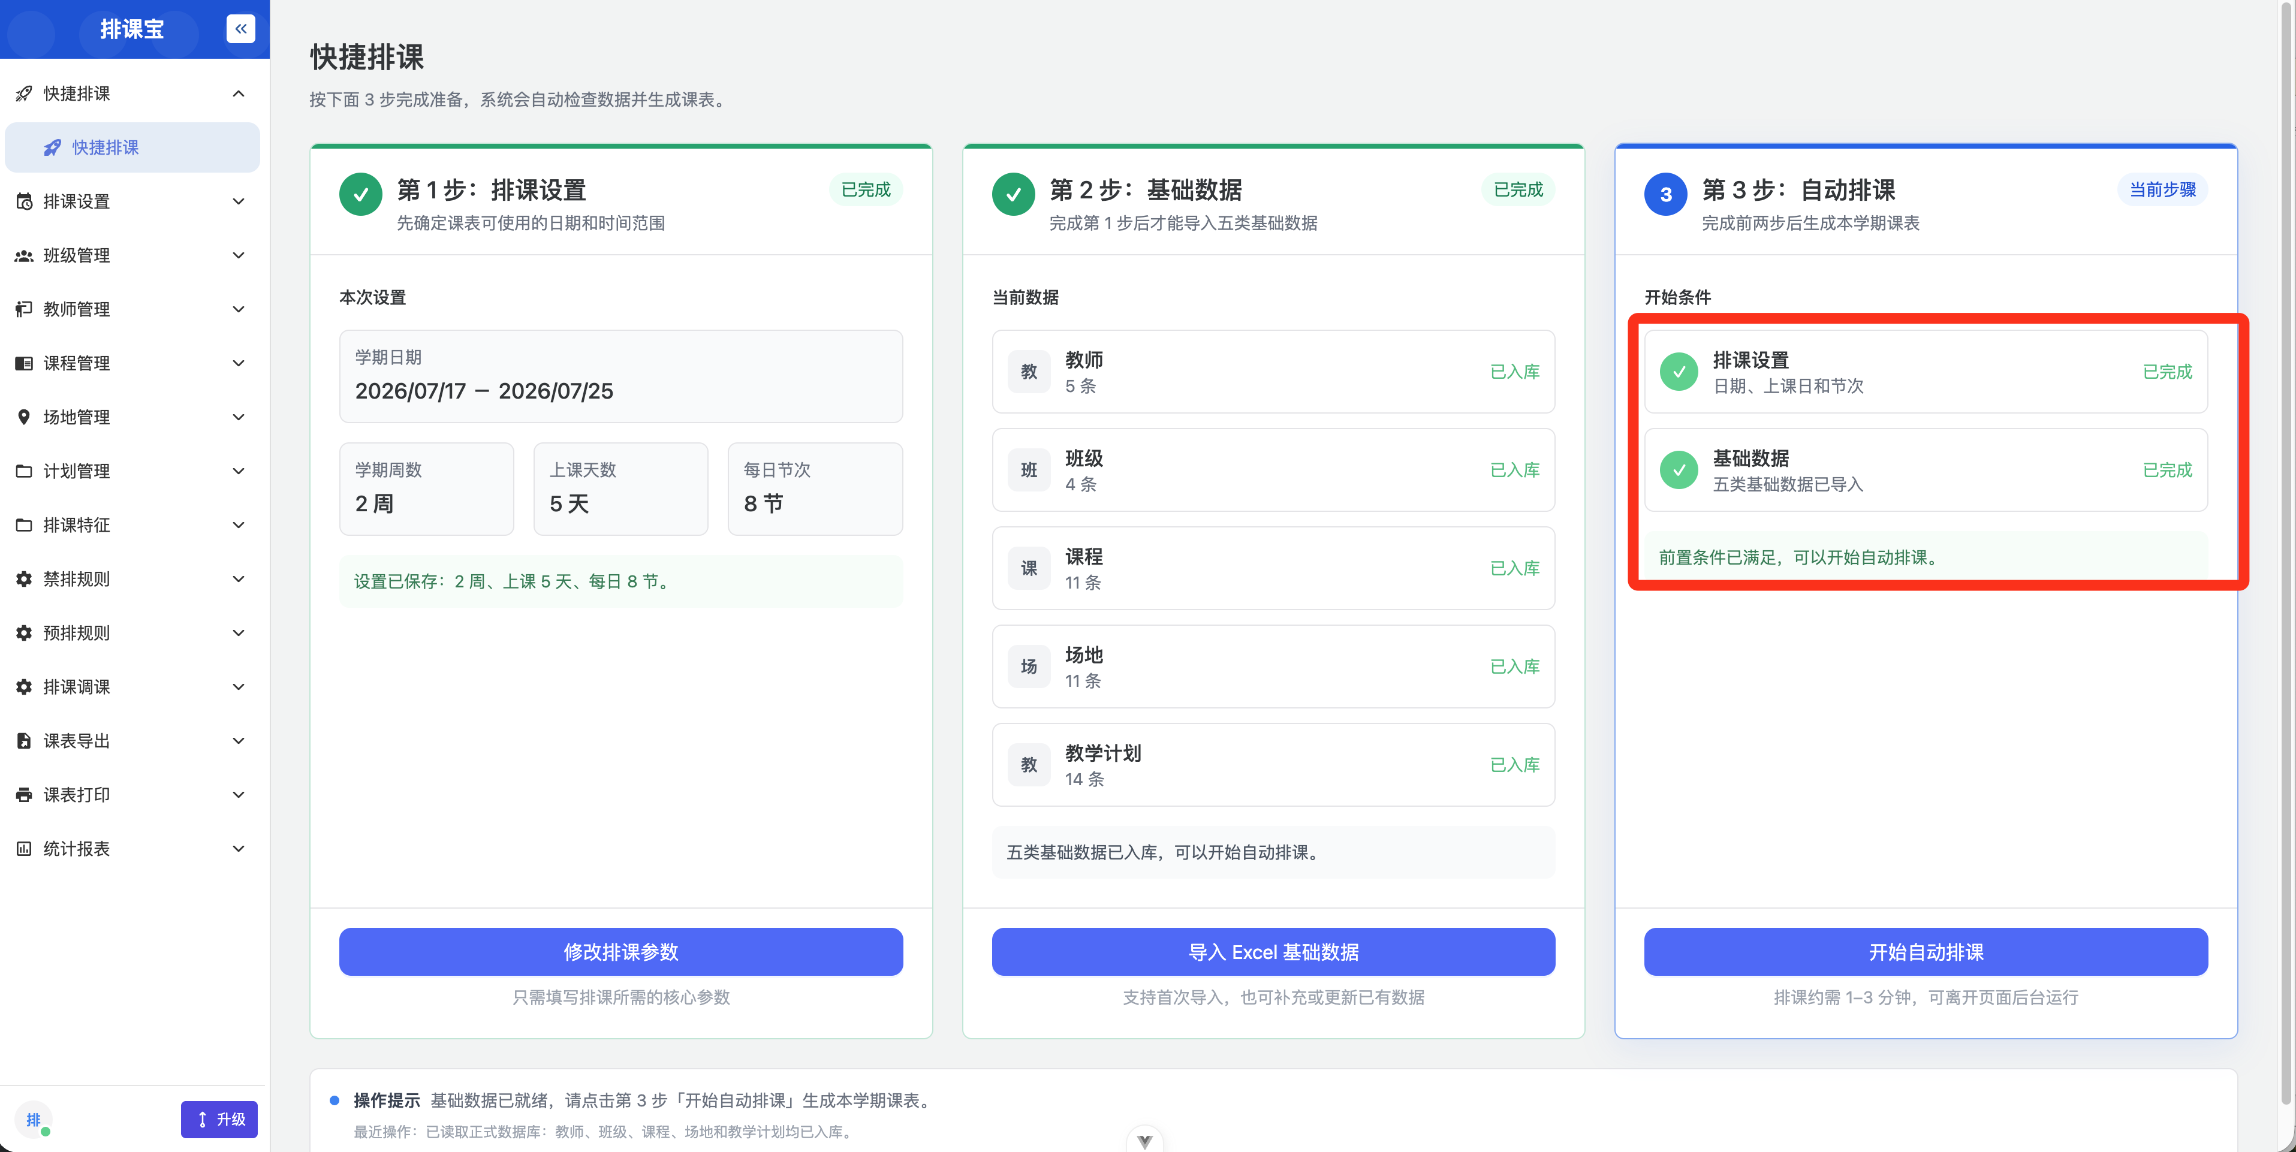Click the 11 条 count under 课程
This screenshot has height=1152, width=2296.
point(1083,583)
